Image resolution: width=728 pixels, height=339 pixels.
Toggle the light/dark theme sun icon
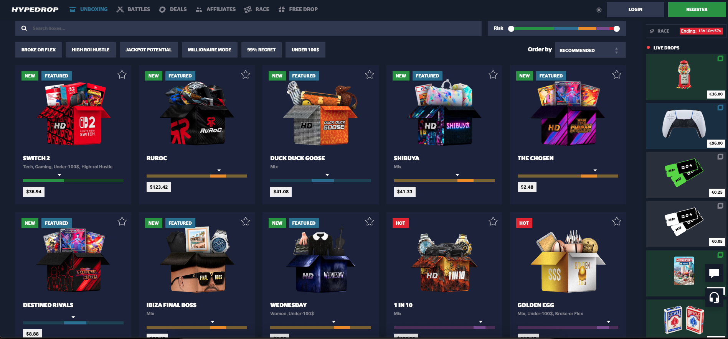pos(599,10)
